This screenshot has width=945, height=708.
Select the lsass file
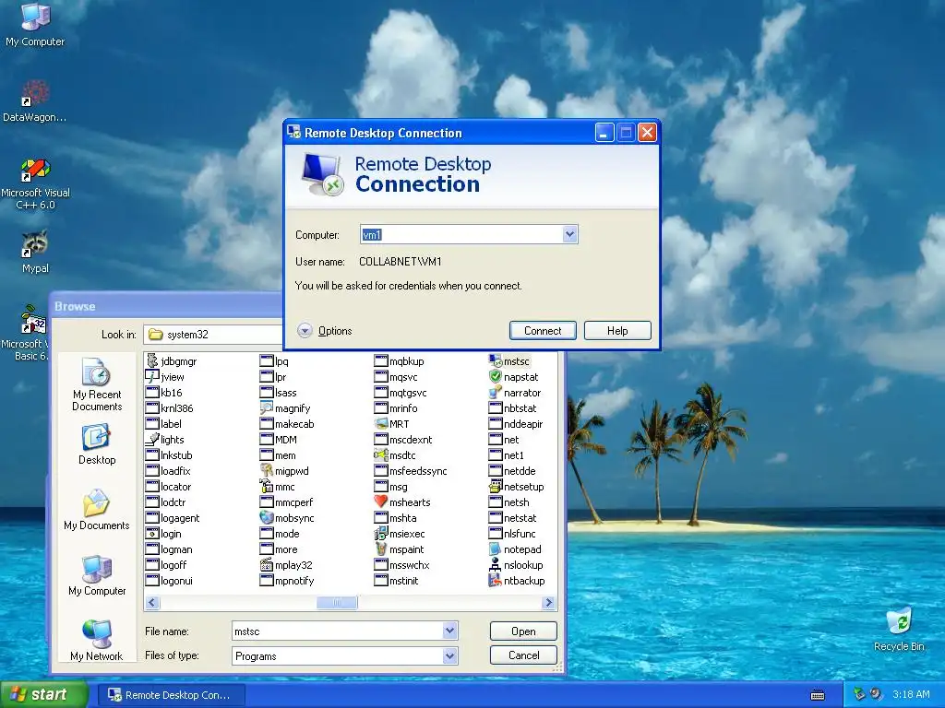[279, 393]
